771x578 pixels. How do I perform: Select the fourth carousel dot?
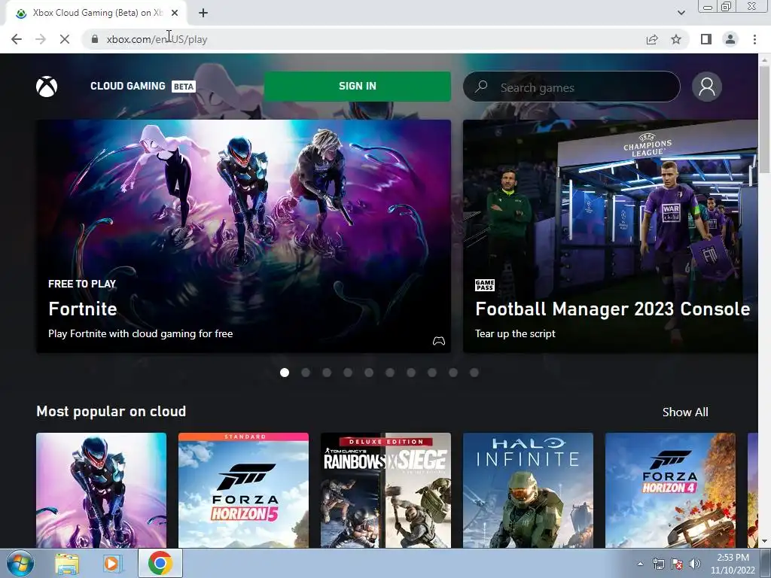point(348,373)
